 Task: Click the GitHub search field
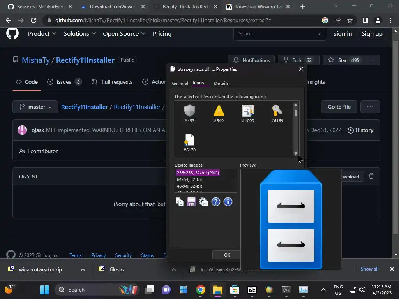coord(280,33)
